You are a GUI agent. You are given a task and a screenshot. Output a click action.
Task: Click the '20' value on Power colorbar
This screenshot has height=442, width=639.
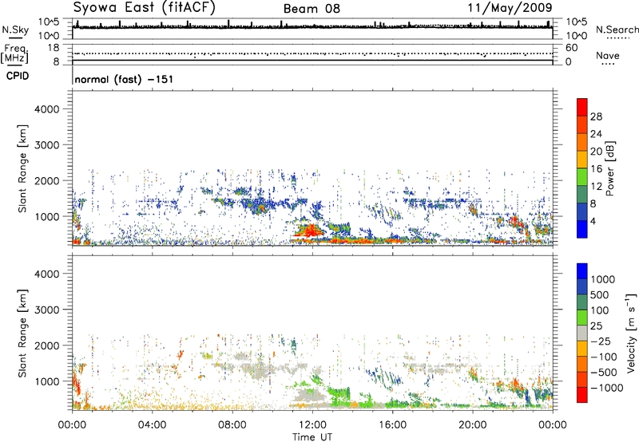[596, 152]
